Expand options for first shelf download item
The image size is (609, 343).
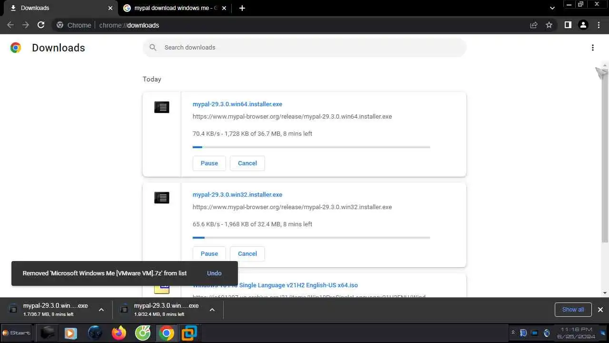tap(101, 310)
